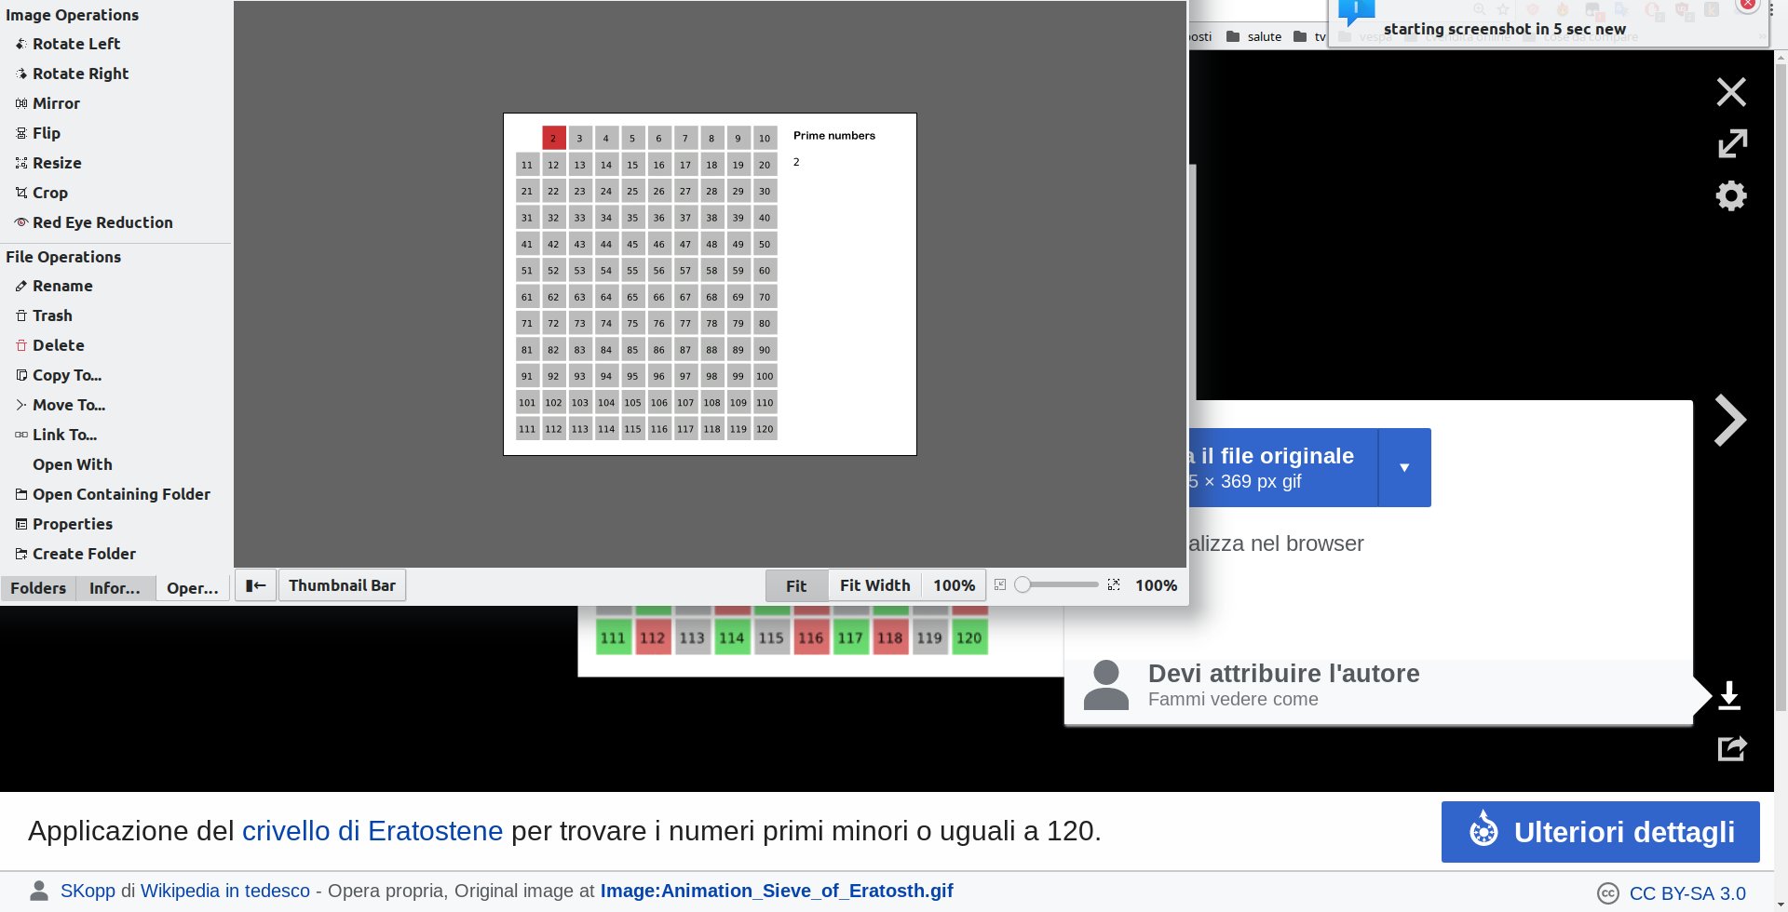Adjust the zoom slider handle
This screenshot has height=912, width=1788.
tap(1023, 584)
